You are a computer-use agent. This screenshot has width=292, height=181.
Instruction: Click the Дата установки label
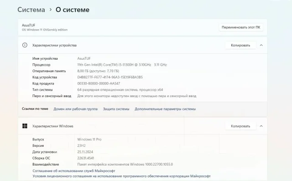click(x=45, y=152)
